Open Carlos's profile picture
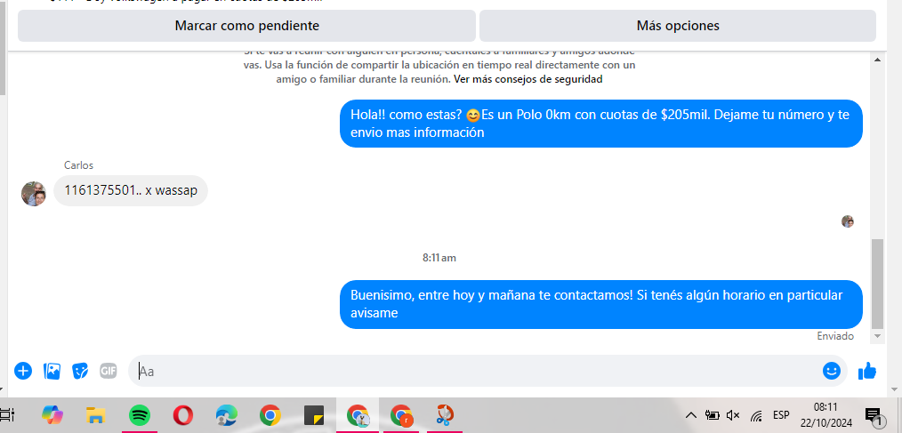 pyautogui.click(x=34, y=194)
